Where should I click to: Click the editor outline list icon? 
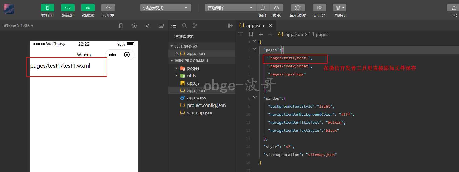(x=241, y=34)
